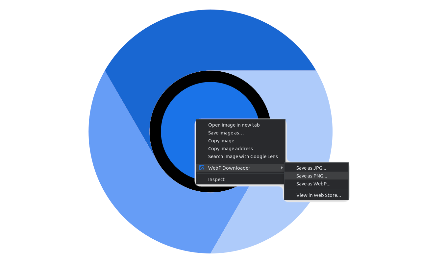Screen dimensions: 421x263
Task: Choose Search image with Google Lens
Action: click(240, 156)
